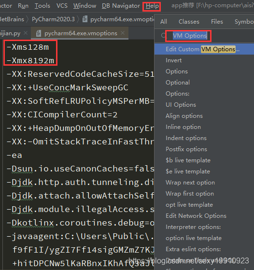
Task: Click the -Xmx8192m line
Action: tap(30, 60)
